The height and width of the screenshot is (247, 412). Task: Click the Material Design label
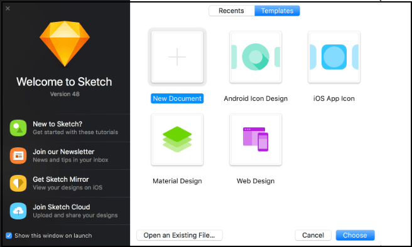pyautogui.click(x=177, y=181)
